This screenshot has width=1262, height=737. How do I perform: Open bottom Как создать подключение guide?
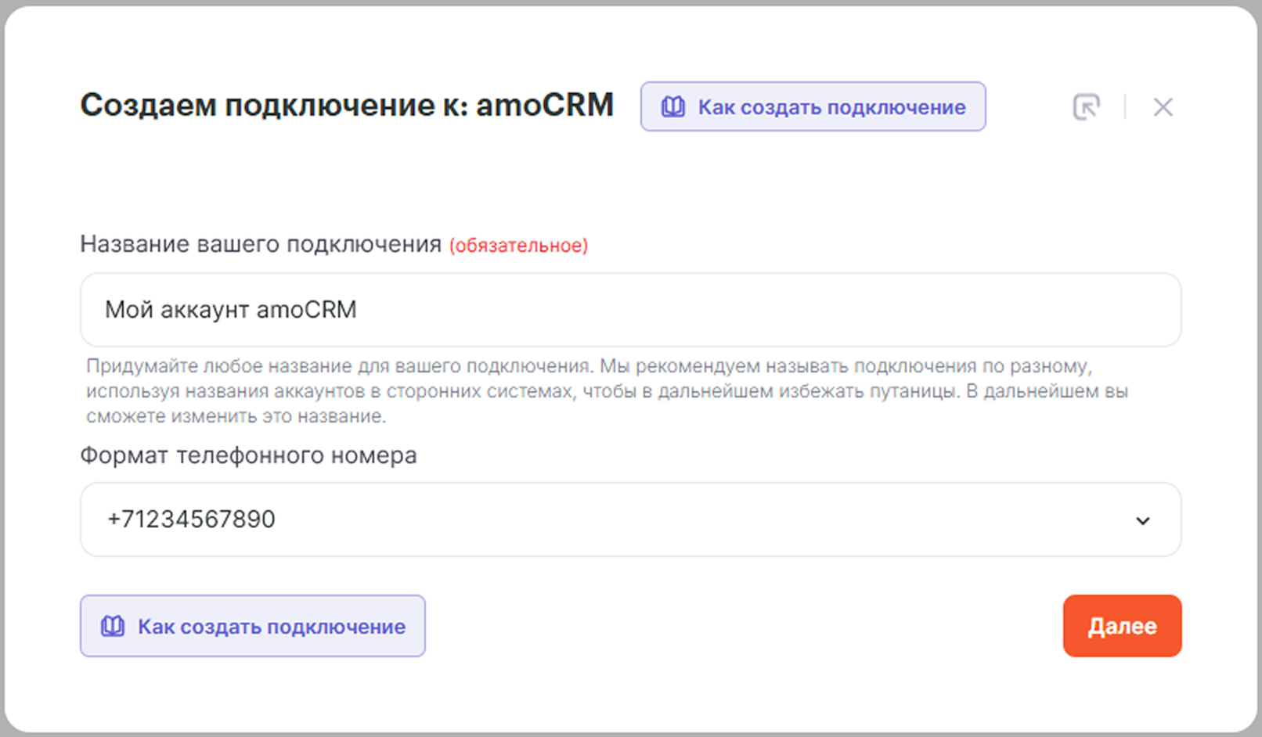tap(271, 627)
